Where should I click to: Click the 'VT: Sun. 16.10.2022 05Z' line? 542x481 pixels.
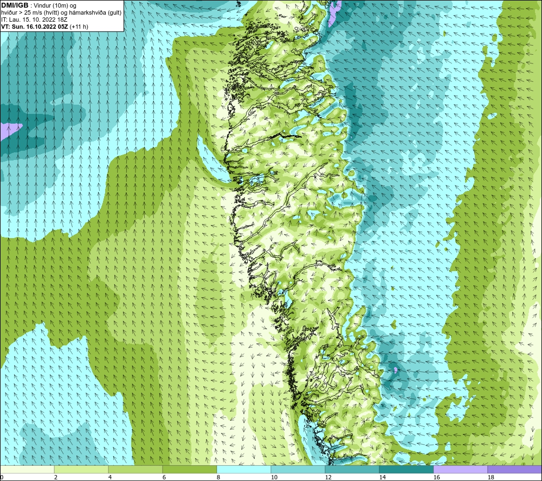click(x=35, y=27)
